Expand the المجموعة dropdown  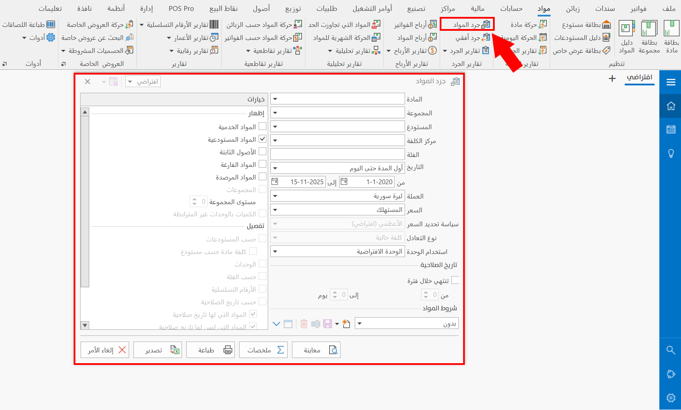pyautogui.click(x=276, y=113)
